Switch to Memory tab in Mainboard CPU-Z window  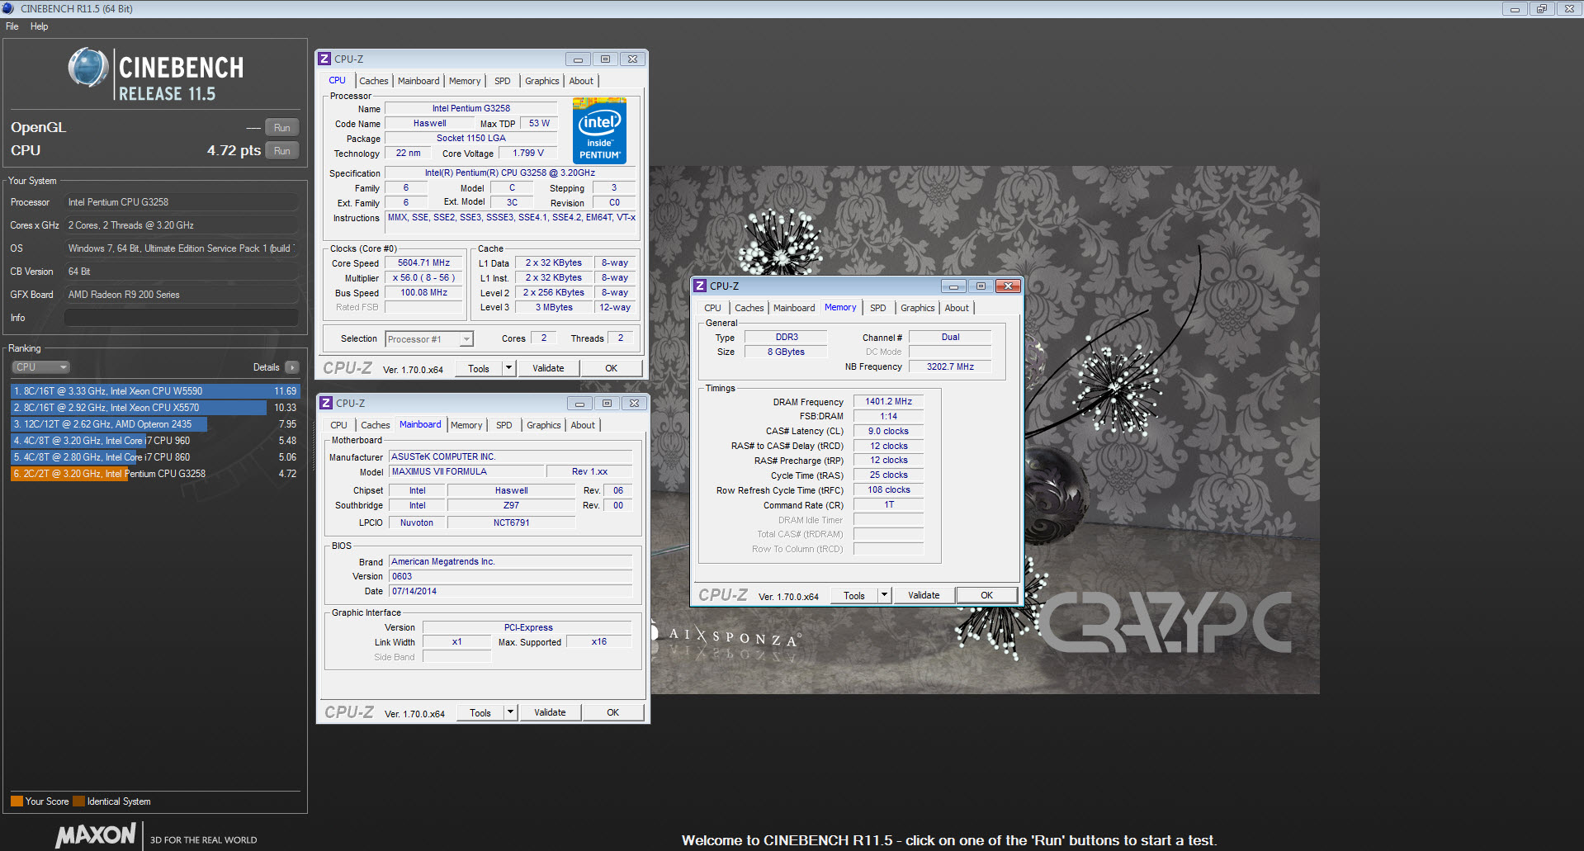466,425
